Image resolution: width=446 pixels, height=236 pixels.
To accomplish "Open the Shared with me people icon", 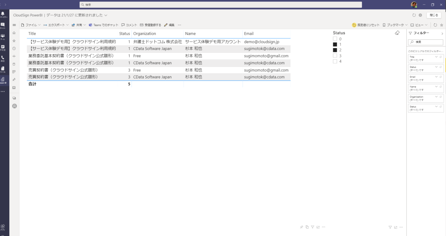I will [14, 80].
